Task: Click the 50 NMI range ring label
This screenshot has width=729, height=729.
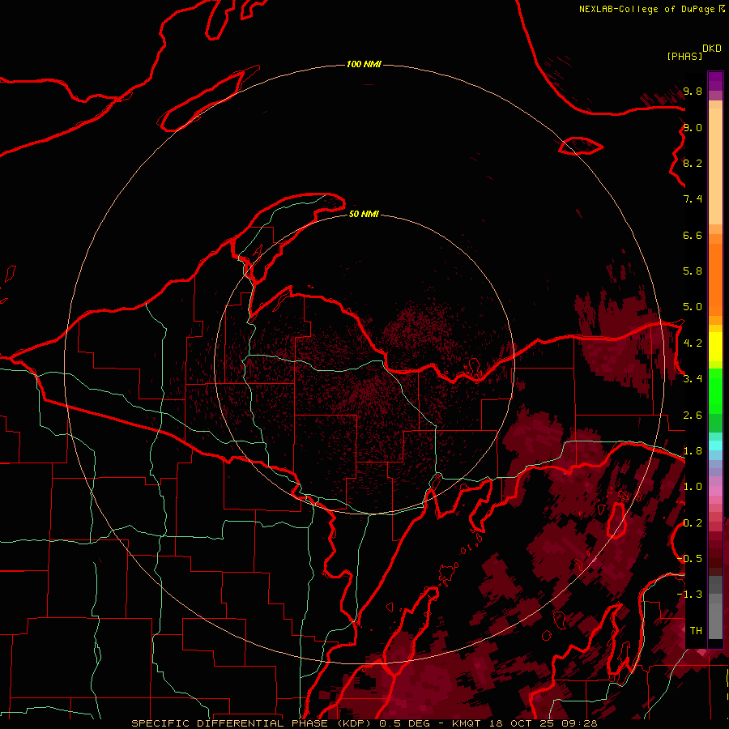Action: tap(364, 214)
